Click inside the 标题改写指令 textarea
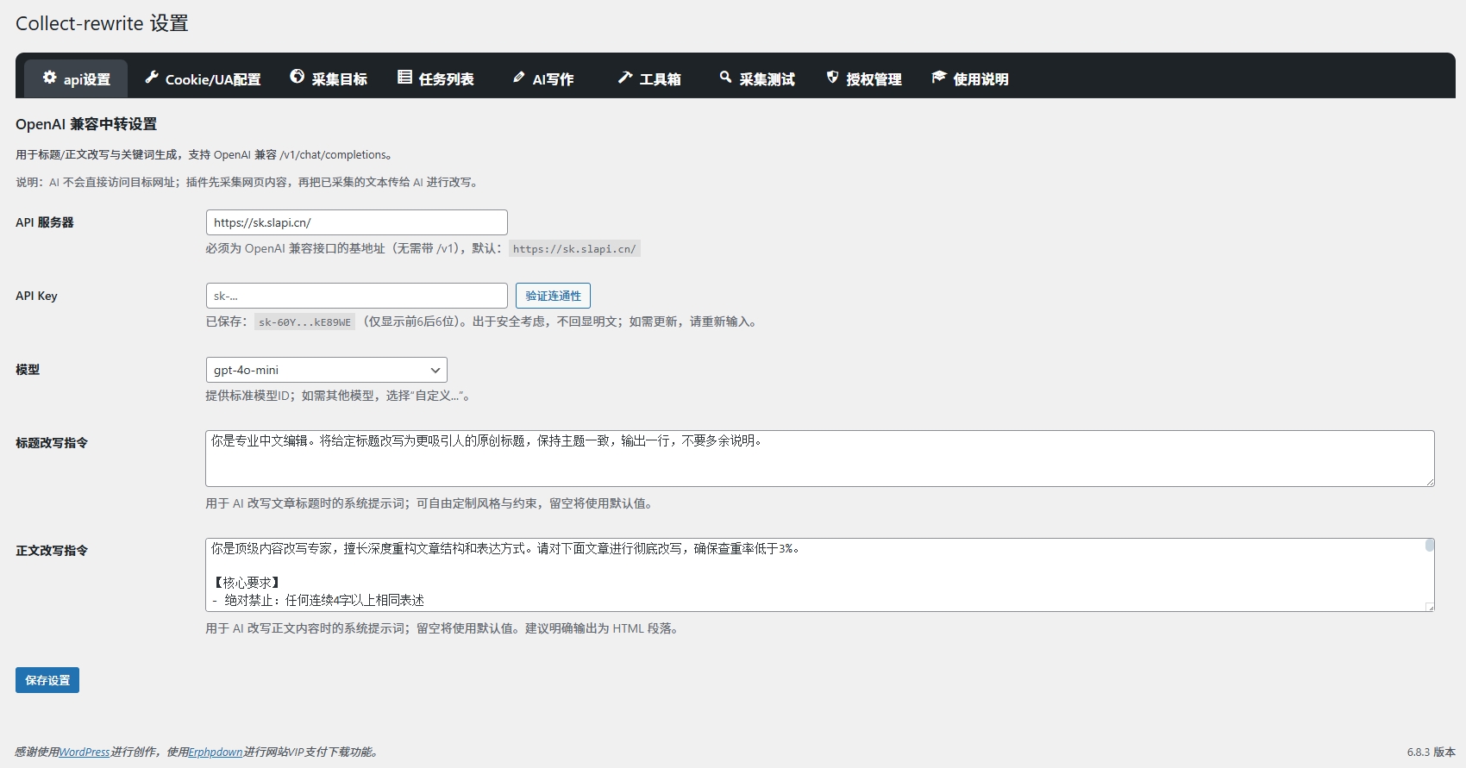1466x768 pixels. point(819,459)
